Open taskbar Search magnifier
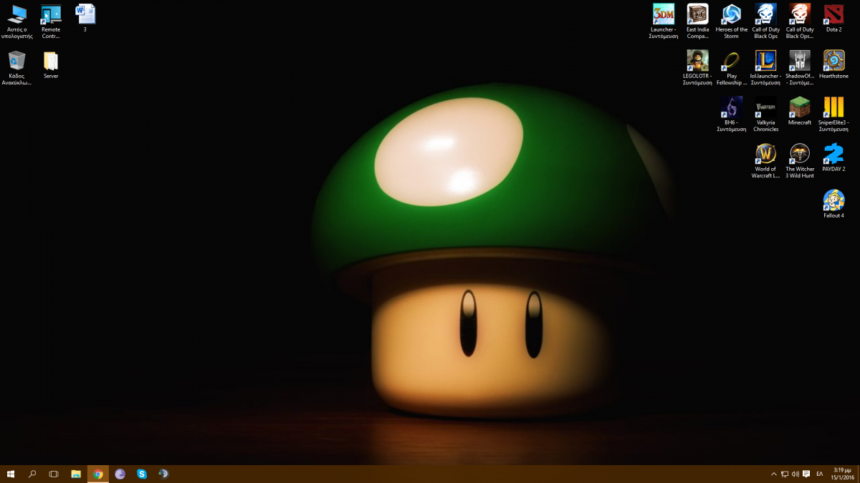Screen dimensions: 860x483 point(32,474)
